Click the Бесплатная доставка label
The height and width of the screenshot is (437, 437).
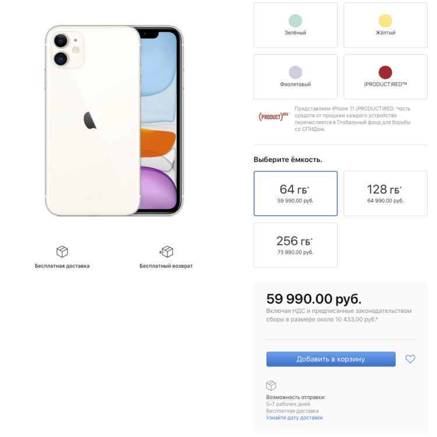(62, 266)
